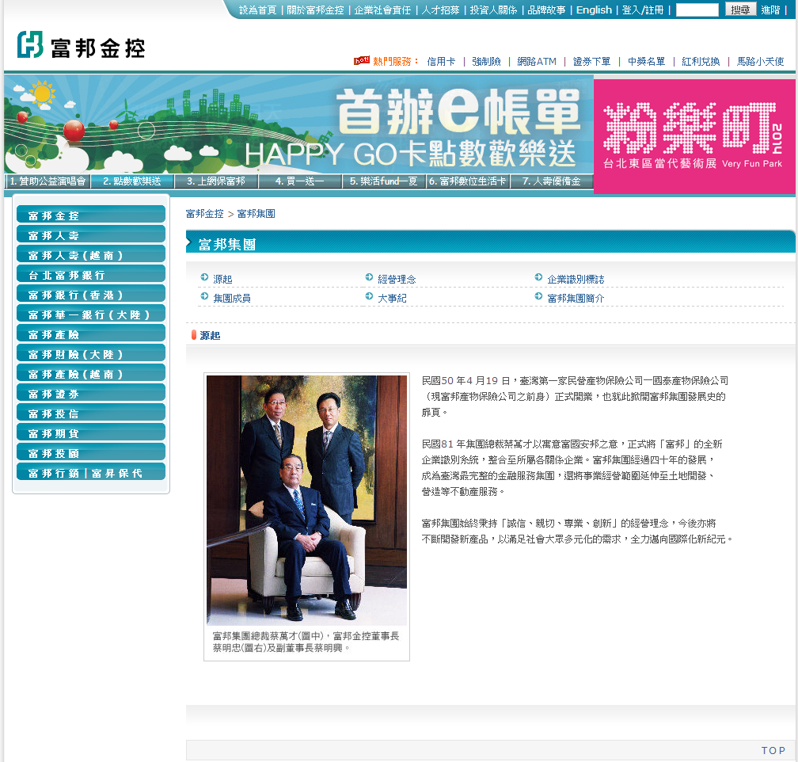Click the arrow bullet beside 源起
Screen dimensions: 798x762
pos(204,277)
